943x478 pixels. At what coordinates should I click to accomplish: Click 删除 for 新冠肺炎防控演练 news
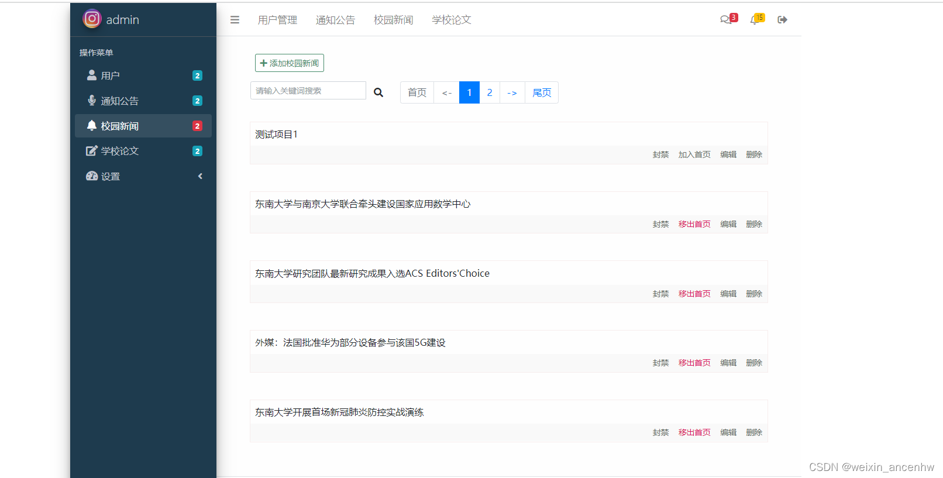754,432
